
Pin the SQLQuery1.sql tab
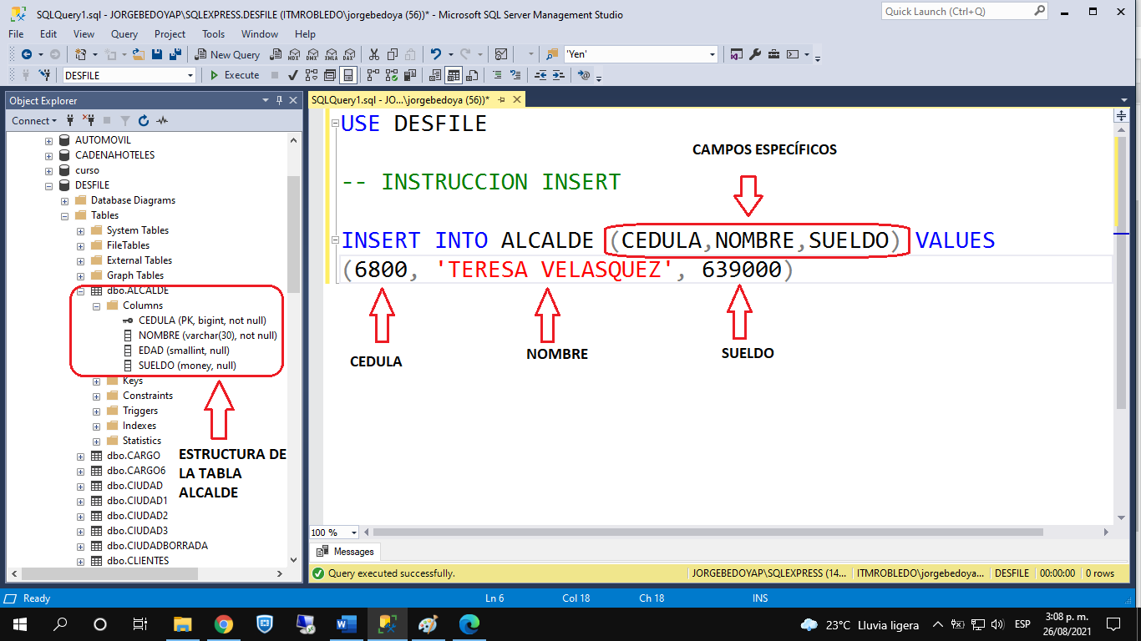click(x=502, y=99)
